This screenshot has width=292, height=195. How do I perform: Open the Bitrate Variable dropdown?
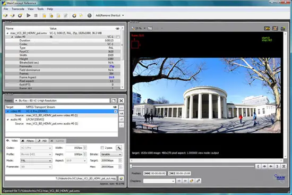(111, 155)
